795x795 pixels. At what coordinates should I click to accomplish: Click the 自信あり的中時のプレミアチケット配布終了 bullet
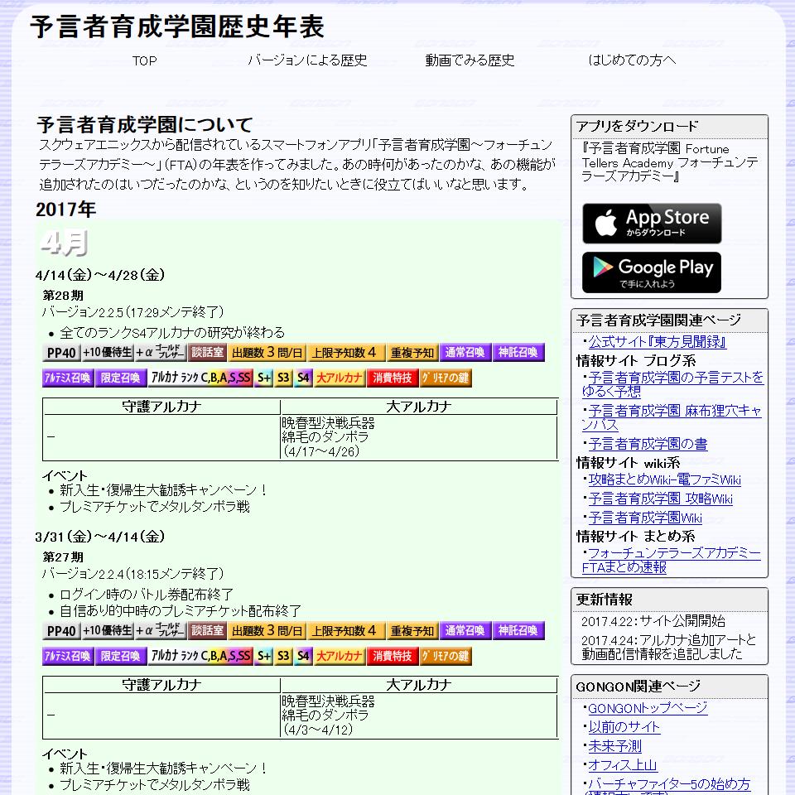(181, 611)
